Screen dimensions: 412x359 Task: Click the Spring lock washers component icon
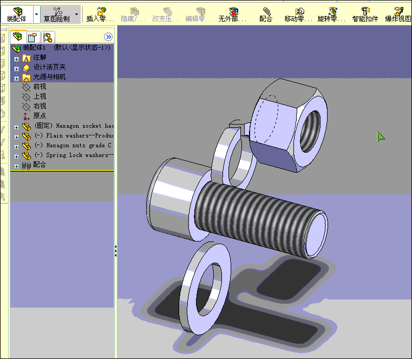tap(27, 155)
